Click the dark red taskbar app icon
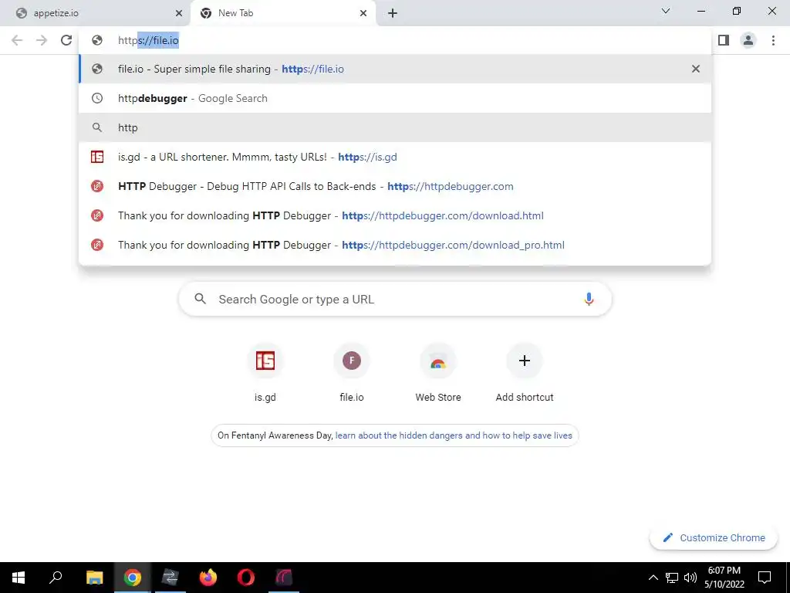The image size is (790, 593). pyautogui.click(x=284, y=578)
